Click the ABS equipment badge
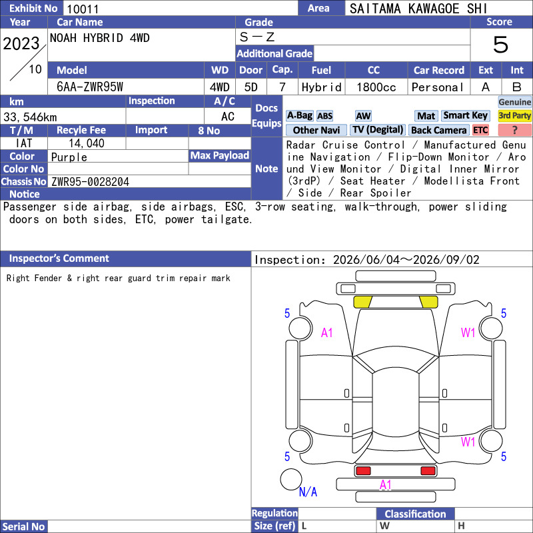The image size is (533, 533). tap(324, 116)
